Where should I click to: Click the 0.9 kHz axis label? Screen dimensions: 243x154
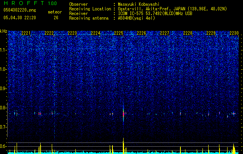tap(3, 89)
